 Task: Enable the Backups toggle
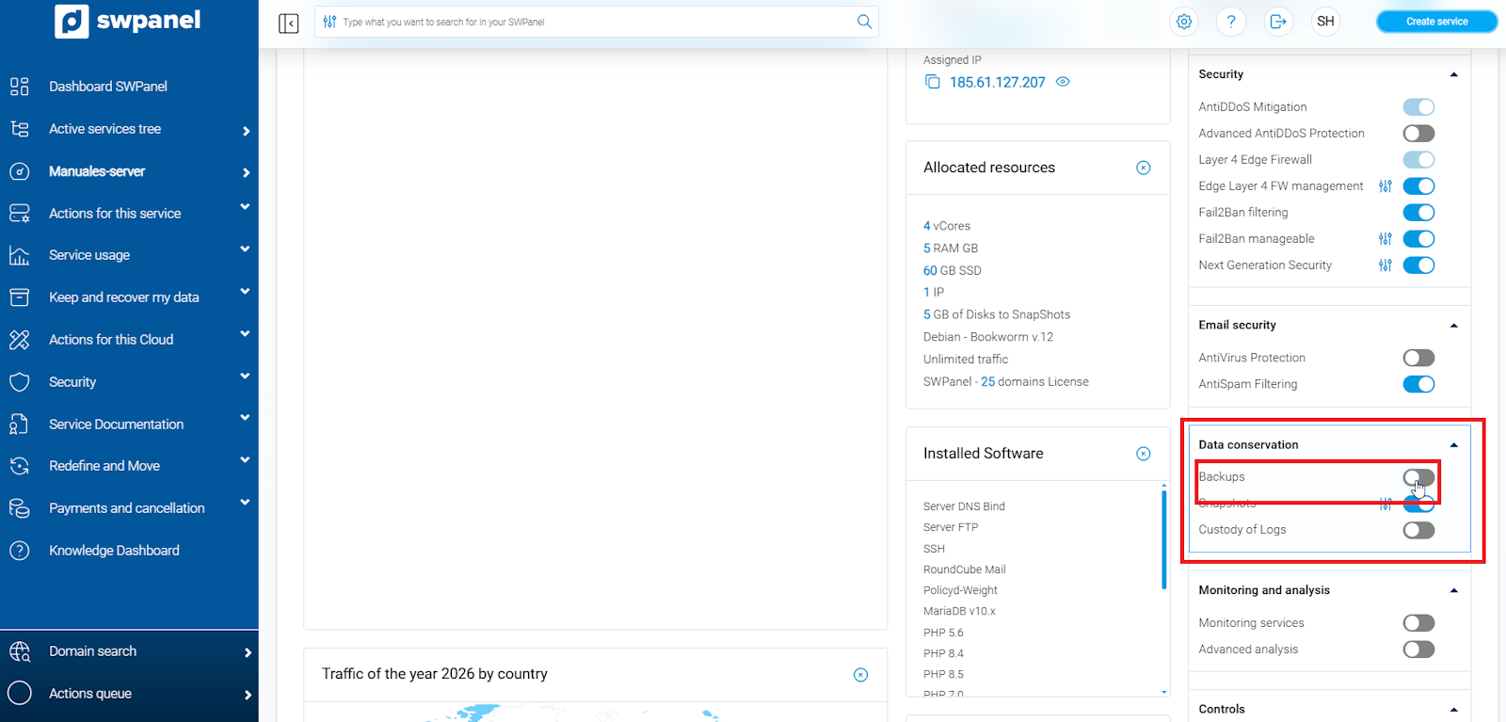1418,477
